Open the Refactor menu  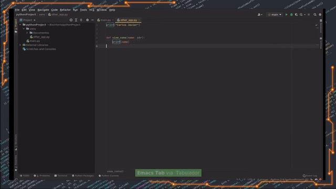[x=65, y=10]
